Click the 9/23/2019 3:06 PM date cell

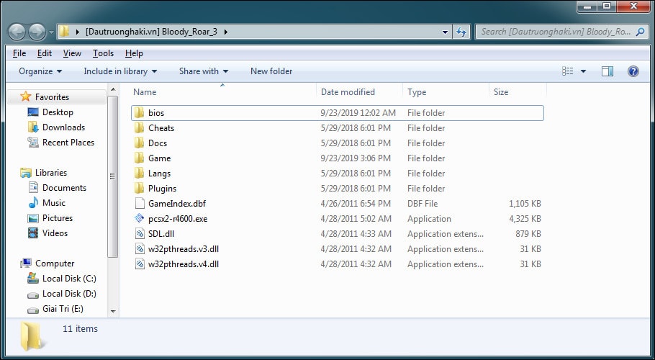(356, 158)
